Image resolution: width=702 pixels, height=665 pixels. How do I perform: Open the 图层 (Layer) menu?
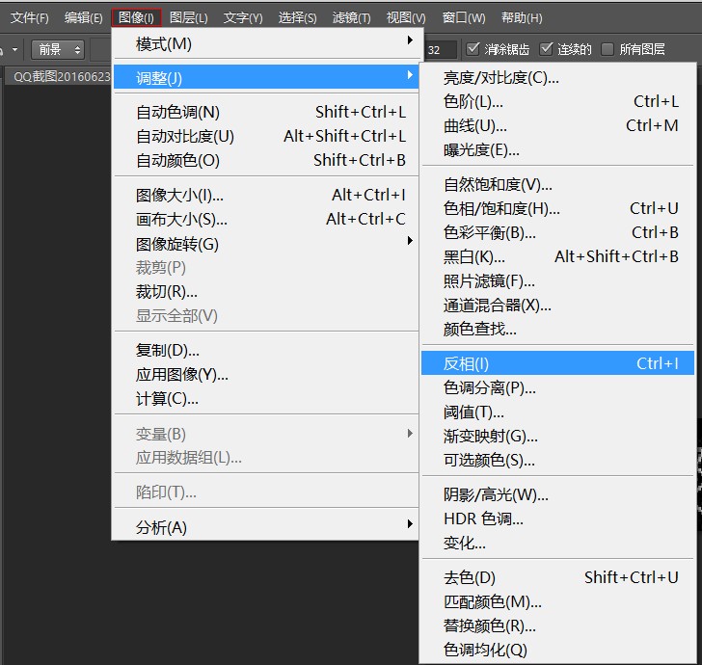click(188, 17)
